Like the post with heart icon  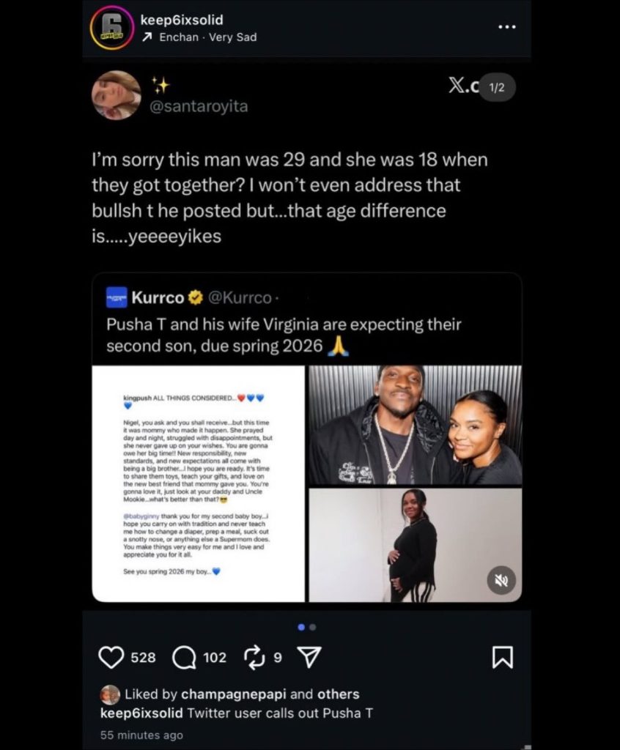[x=111, y=657]
